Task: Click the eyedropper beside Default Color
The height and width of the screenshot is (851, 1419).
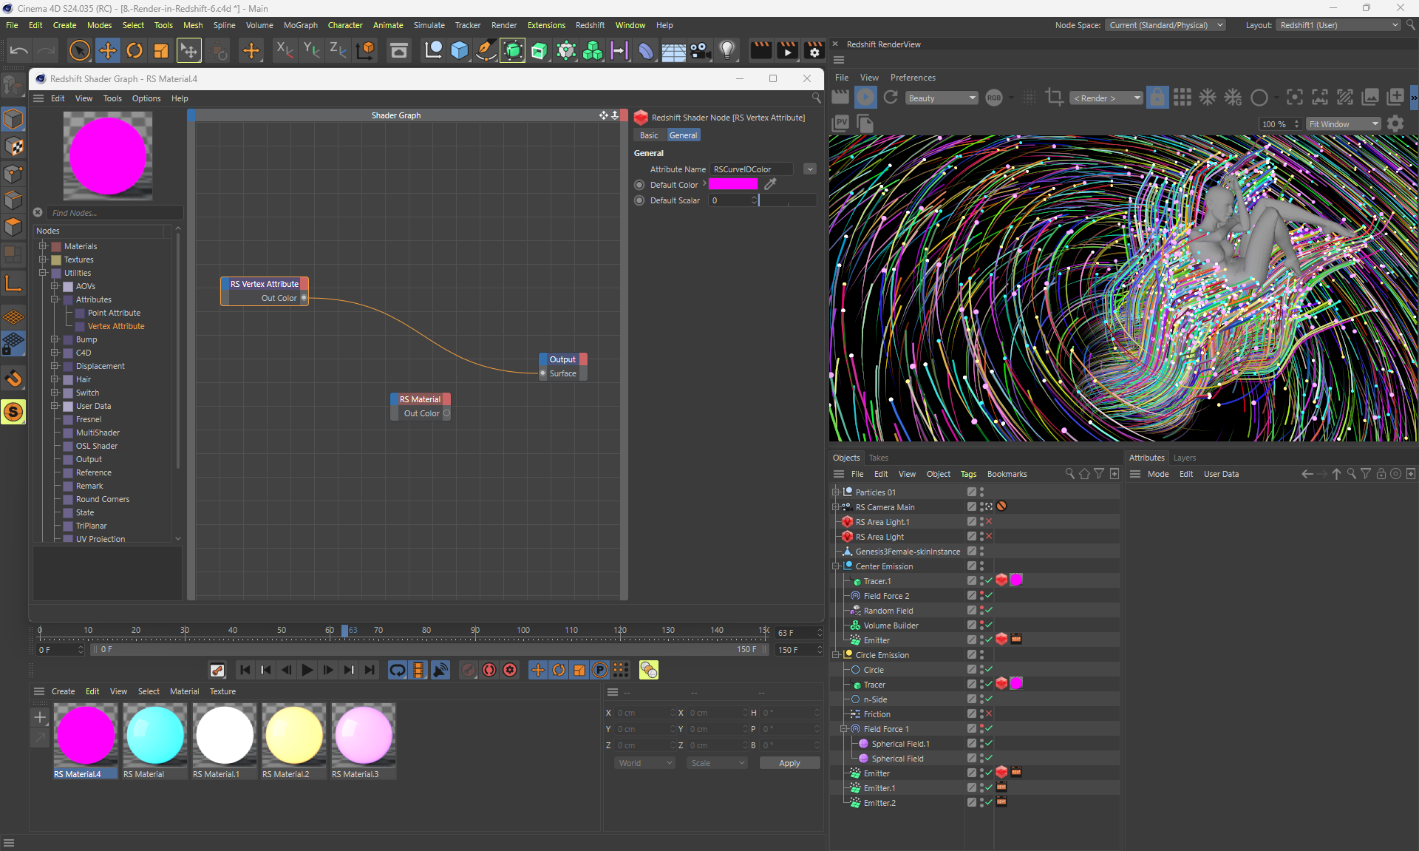Action: coord(770,184)
